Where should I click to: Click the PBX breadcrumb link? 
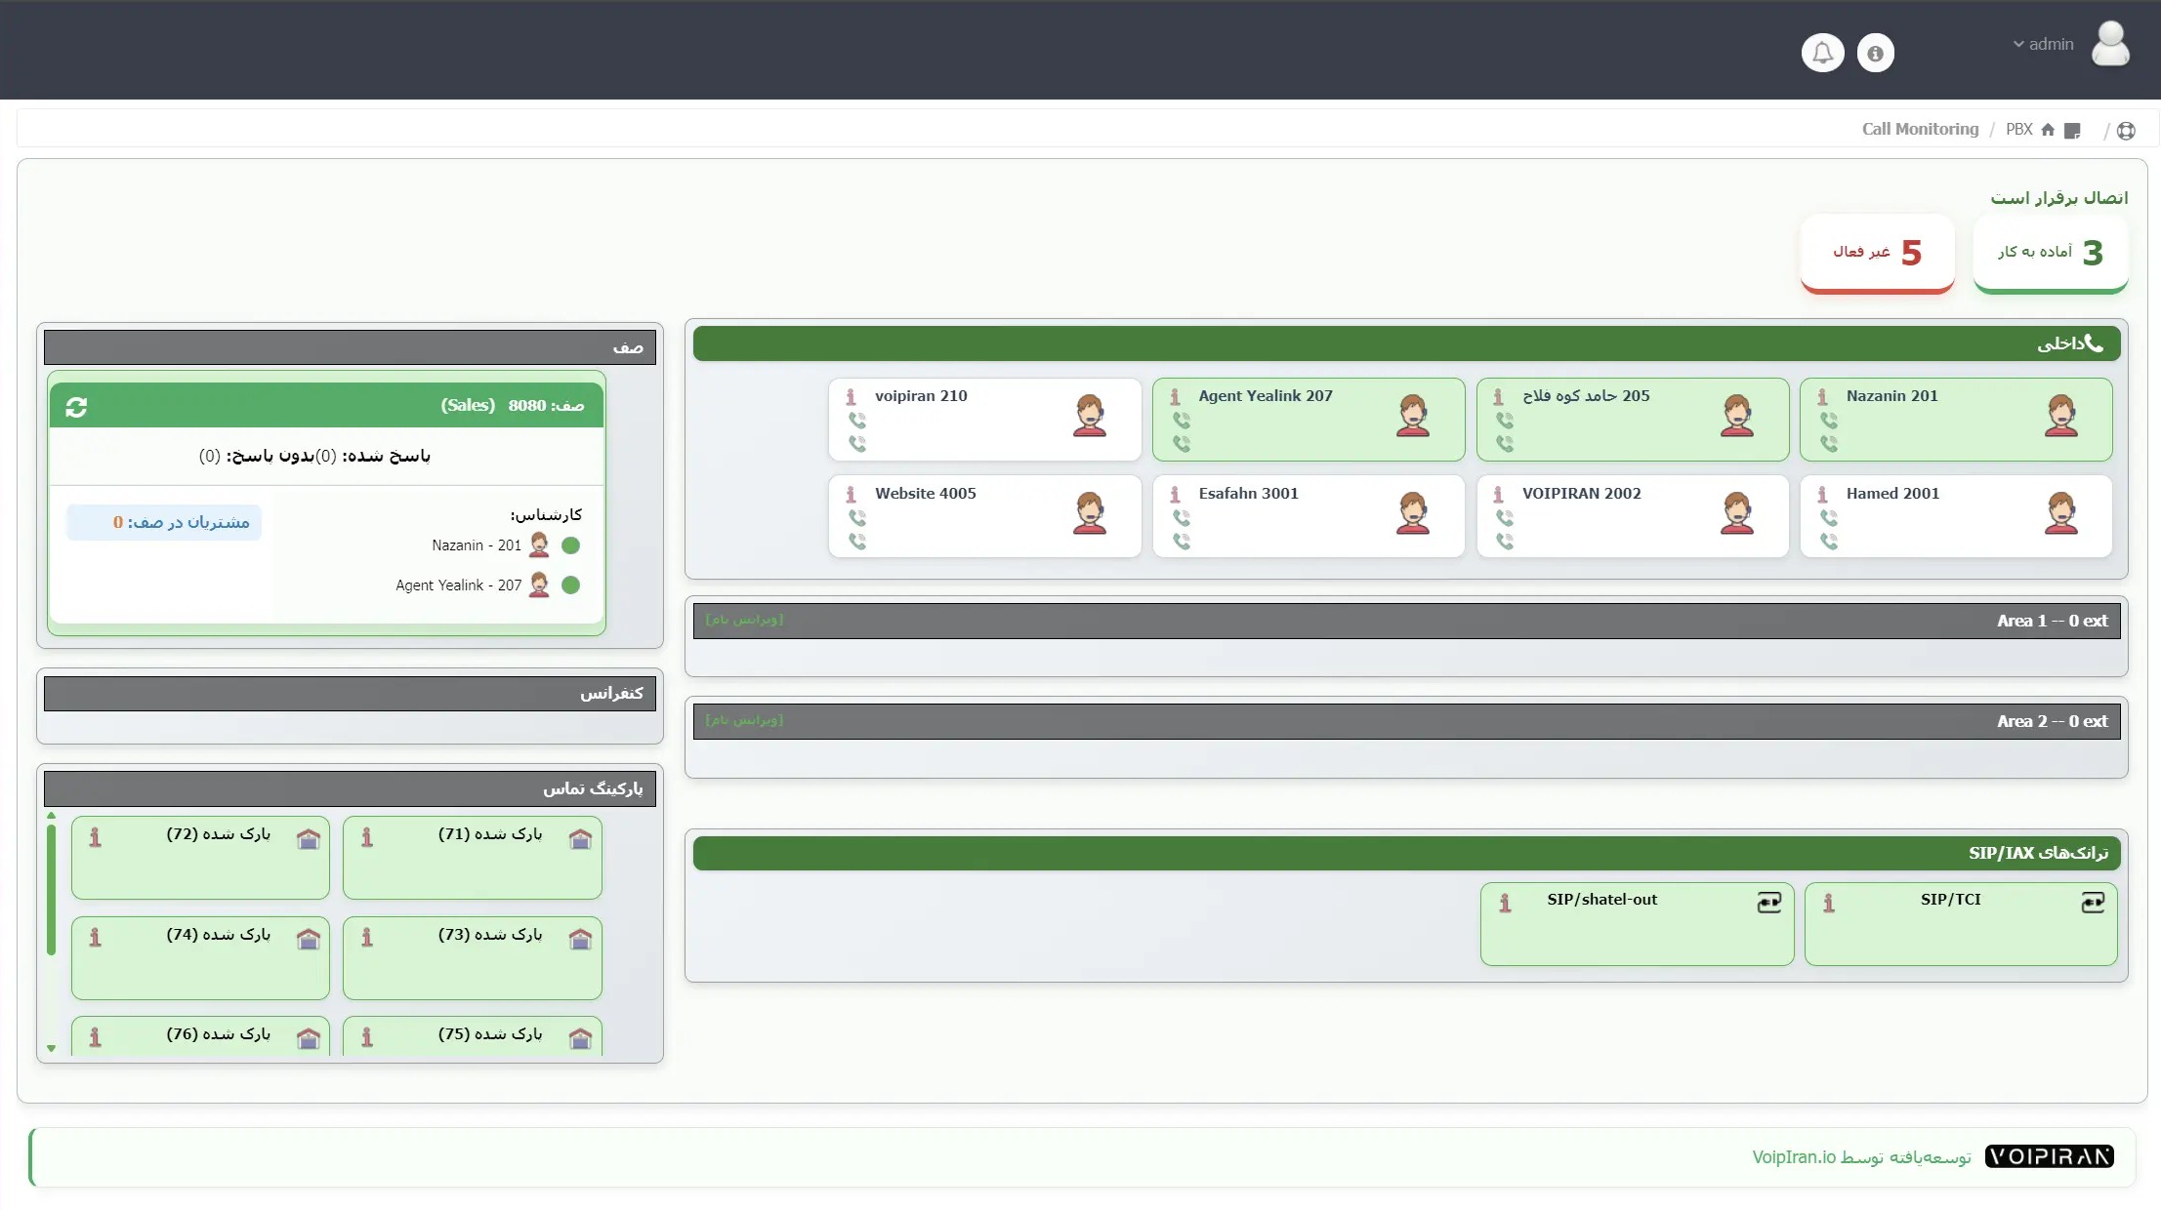2018,130
